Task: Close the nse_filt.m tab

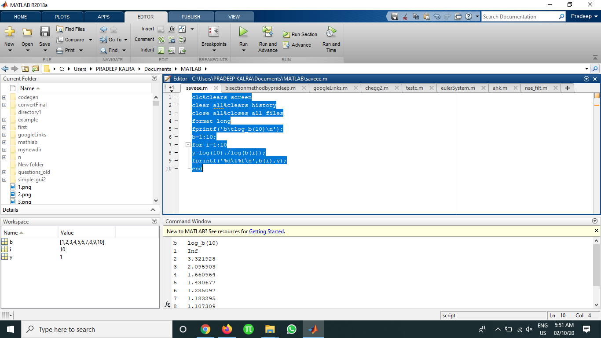Action: 555,88
